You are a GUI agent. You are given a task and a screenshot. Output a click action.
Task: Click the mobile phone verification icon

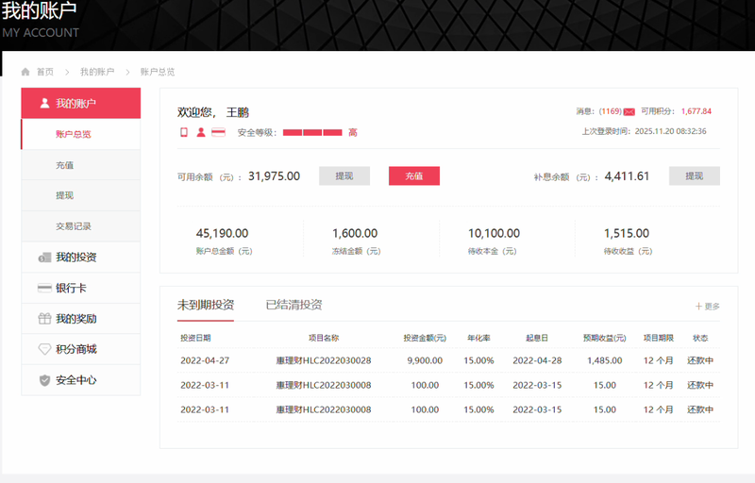point(183,132)
